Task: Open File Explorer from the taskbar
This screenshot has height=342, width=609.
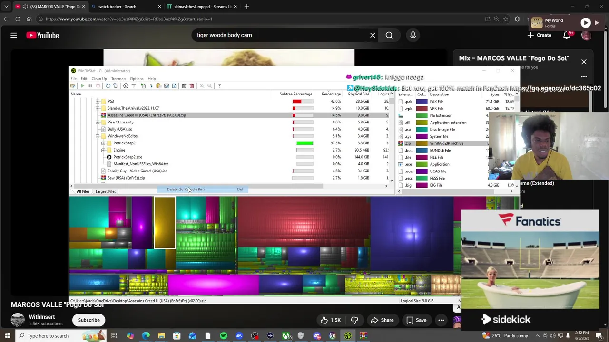Action: pos(161,336)
